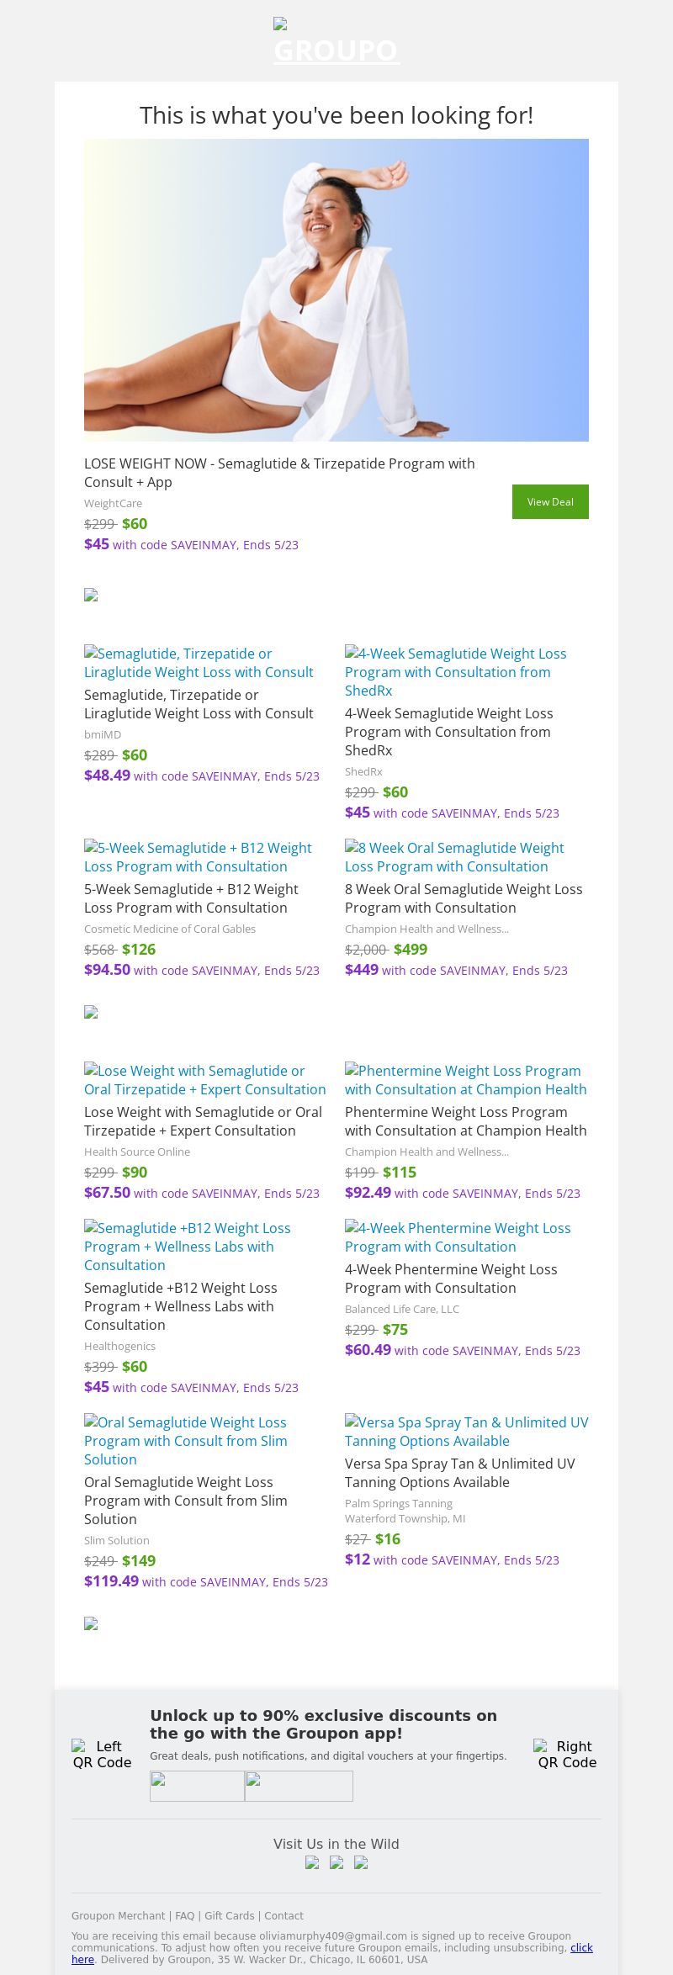
Task: Click the second app store badge
Action: tap(299, 1786)
